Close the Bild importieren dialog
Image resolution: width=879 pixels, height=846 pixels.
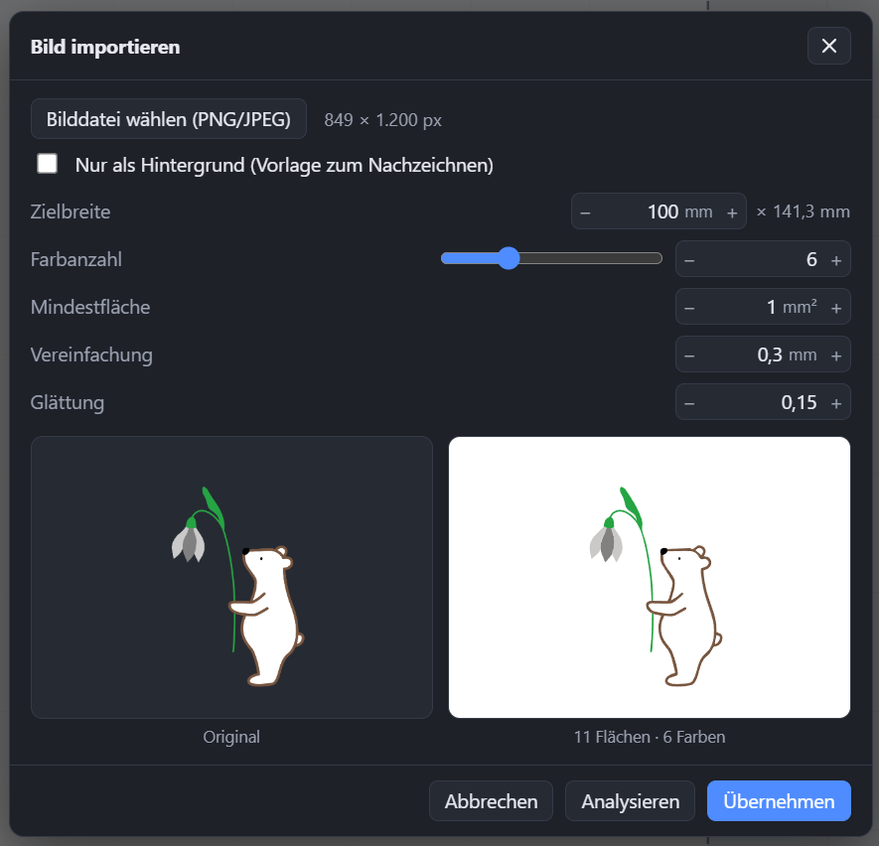click(x=828, y=46)
